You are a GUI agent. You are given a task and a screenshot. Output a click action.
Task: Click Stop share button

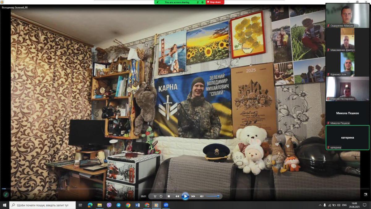click(215, 2)
